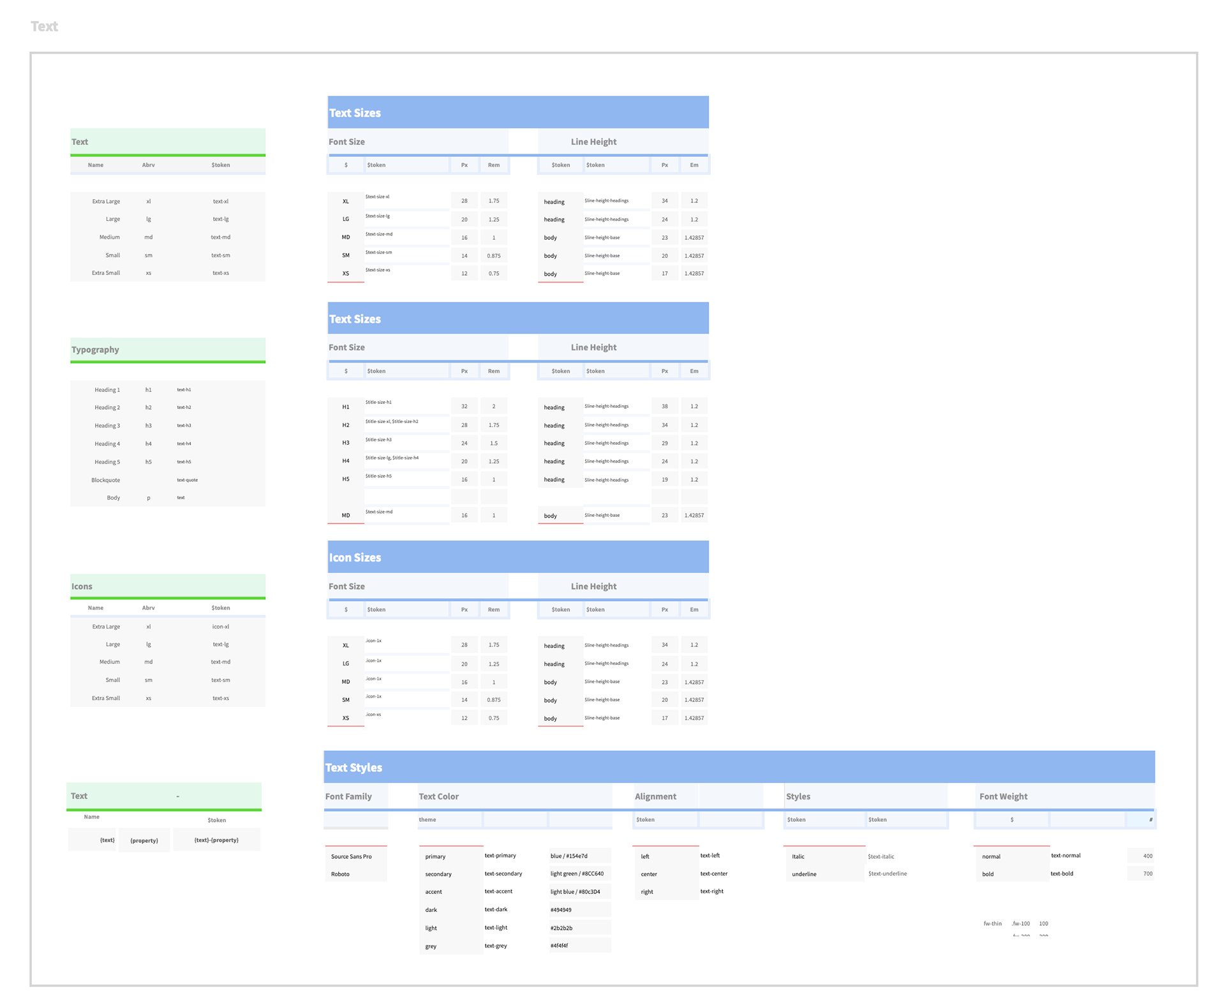Click the Text page title at top
The width and height of the screenshot is (1225, 1005).
tap(44, 26)
